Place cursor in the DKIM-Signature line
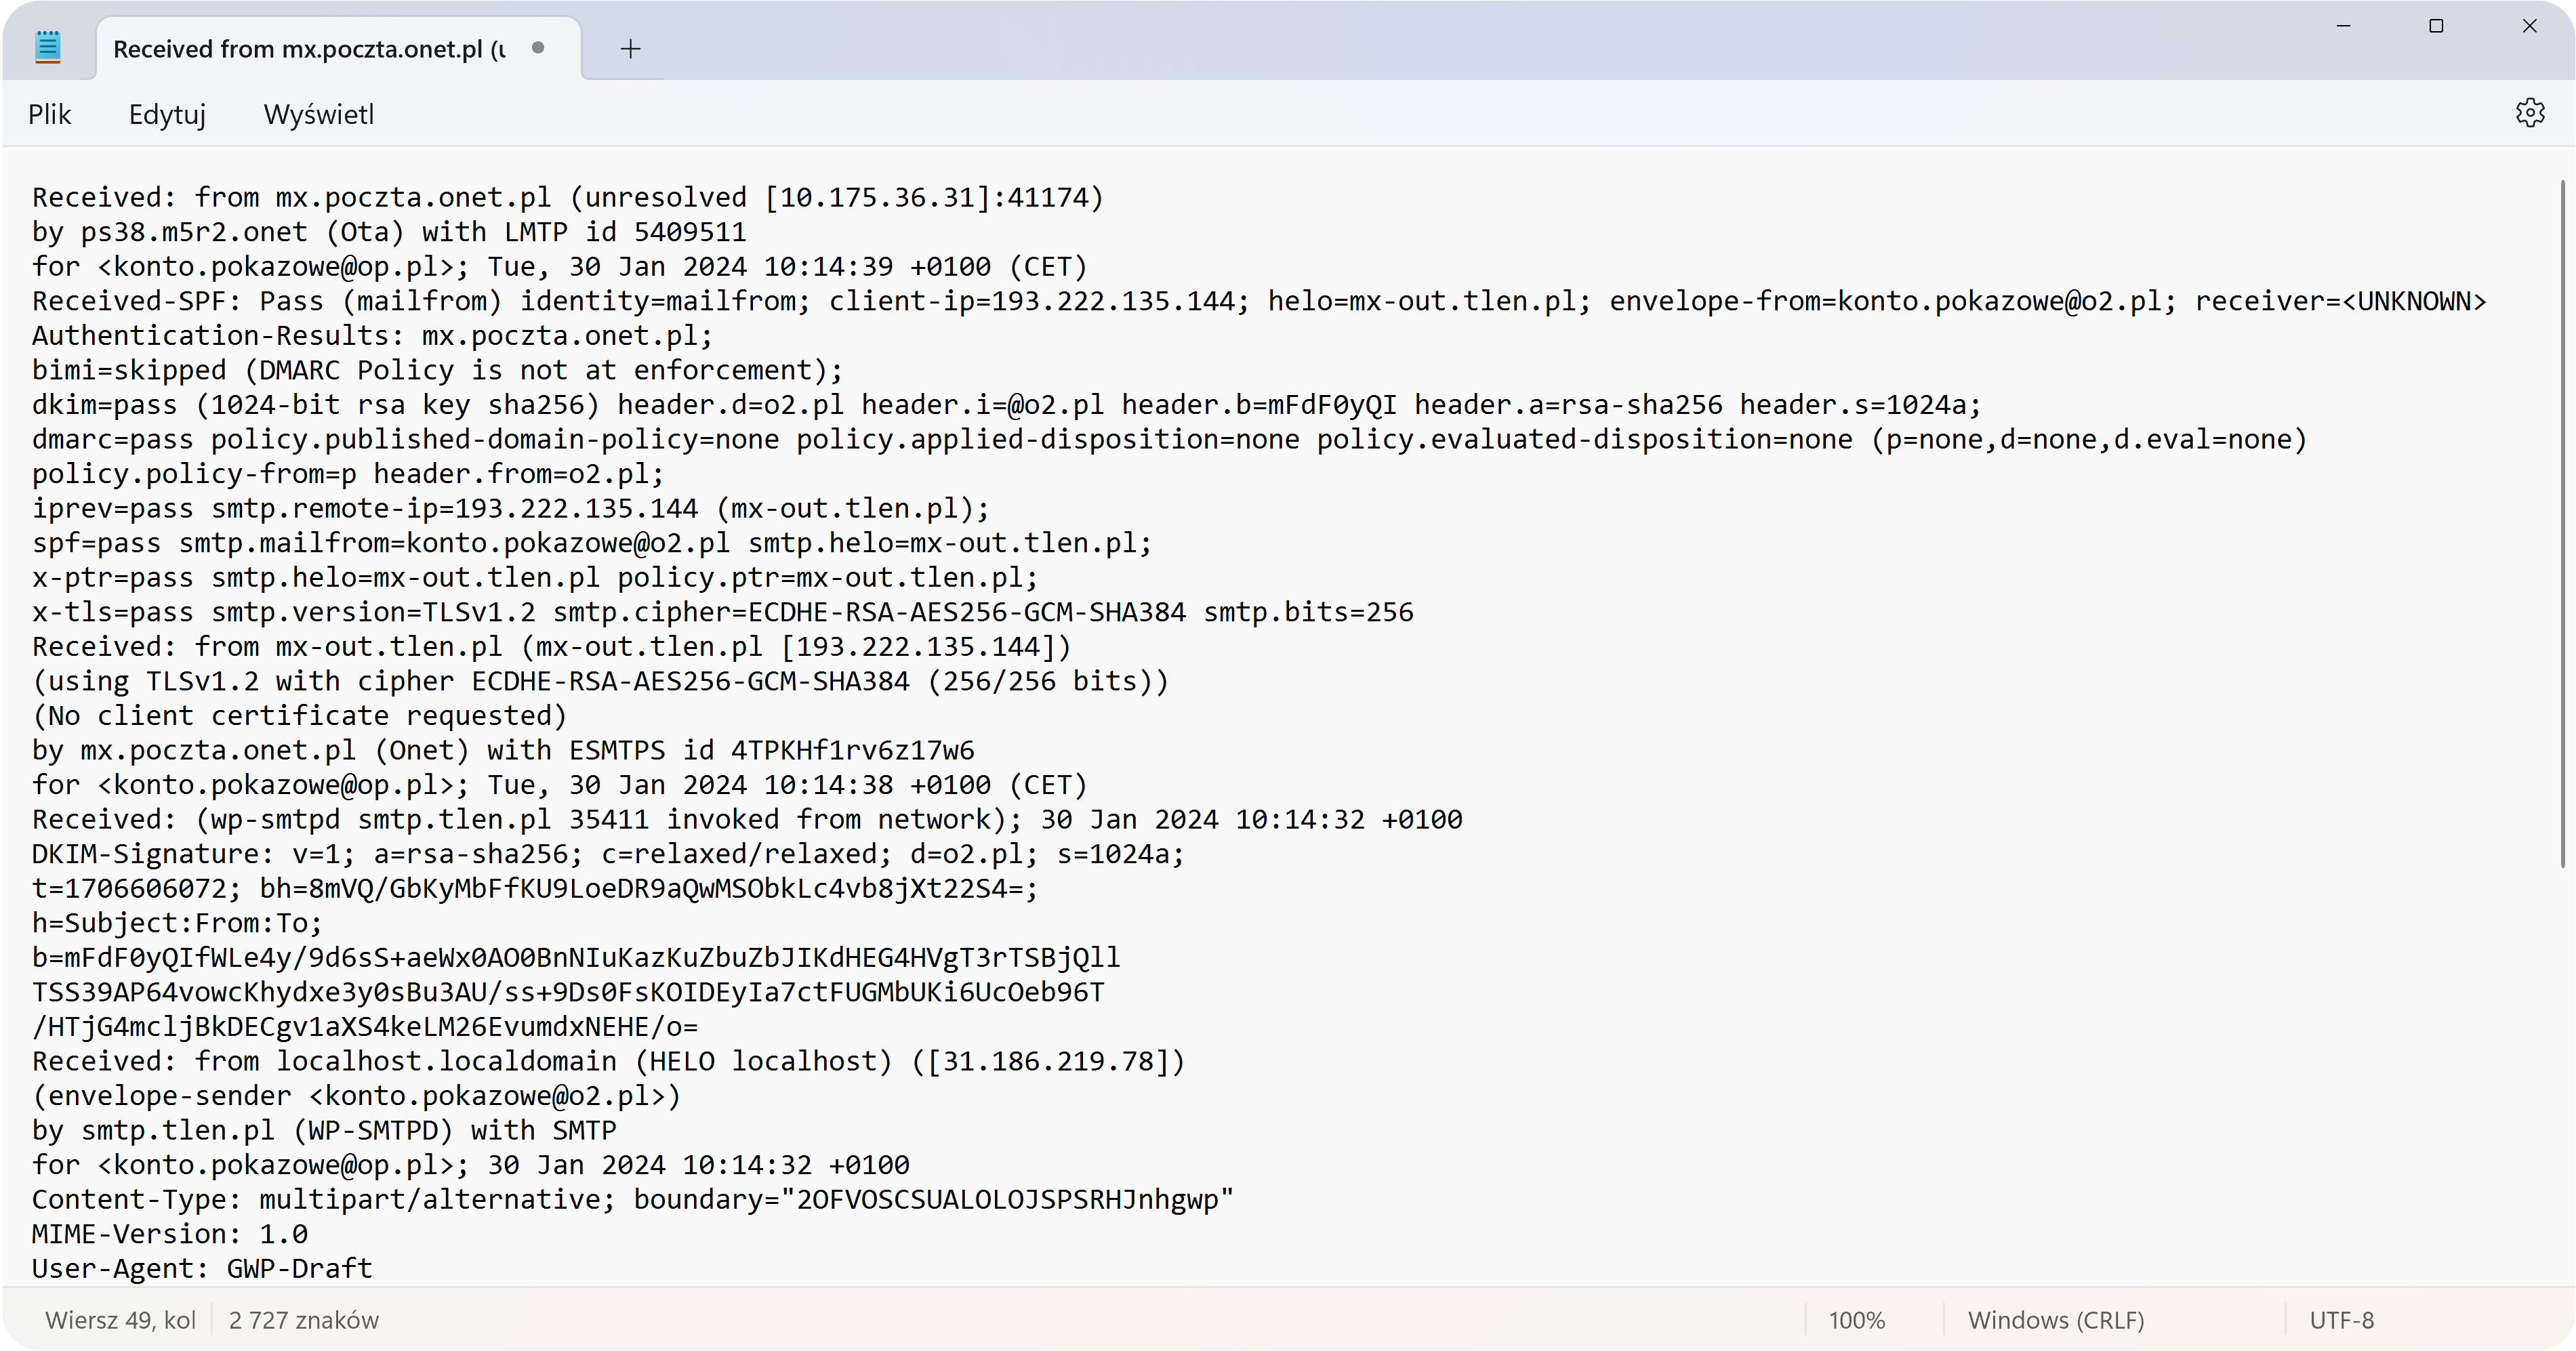The height and width of the screenshot is (1351, 2576). 608,854
